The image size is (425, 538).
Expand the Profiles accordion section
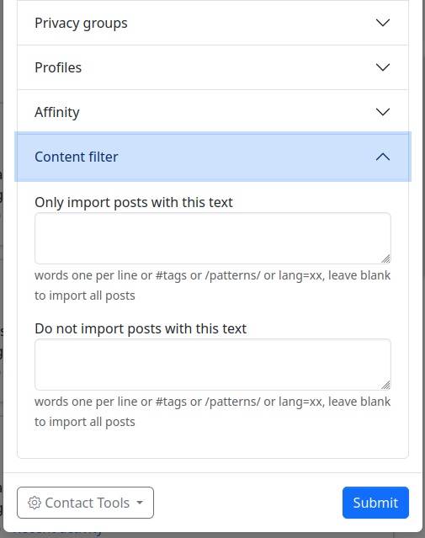pos(213,67)
